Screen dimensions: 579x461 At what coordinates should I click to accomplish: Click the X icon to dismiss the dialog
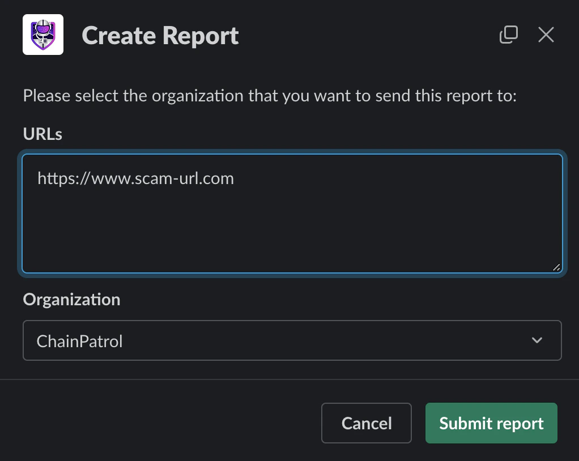(546, 35)
